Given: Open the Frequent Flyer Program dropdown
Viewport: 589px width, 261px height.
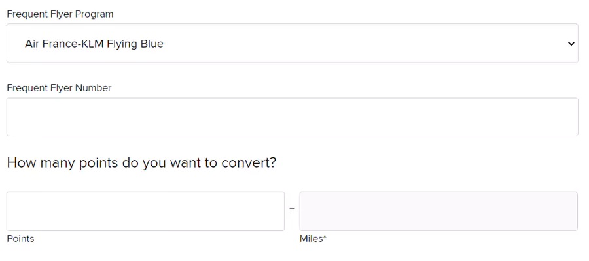Looking at the screenshot, I should click(292, 44).
